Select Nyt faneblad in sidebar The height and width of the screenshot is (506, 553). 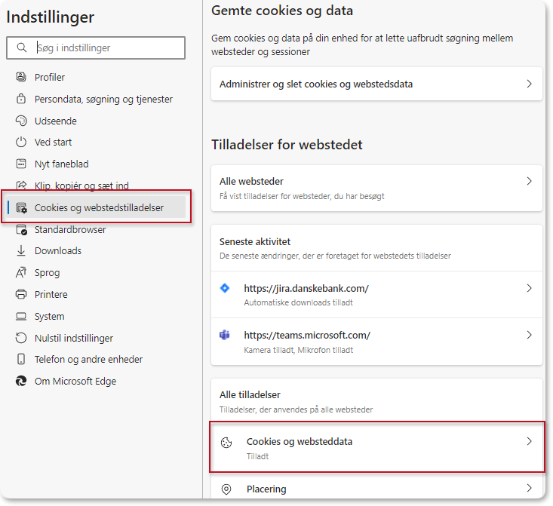[62, 164]
